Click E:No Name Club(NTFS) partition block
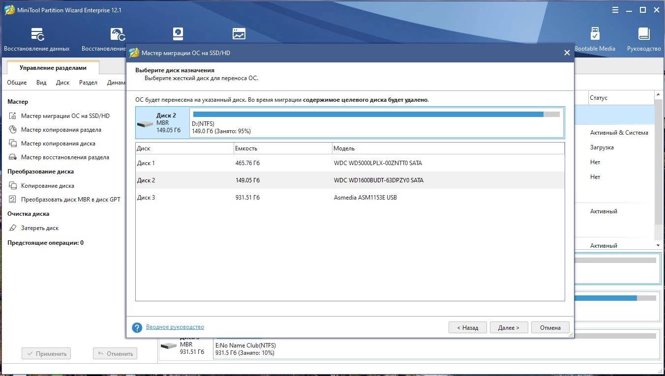The width and height of the screenshot is (665, 376). tap(436, 344)
